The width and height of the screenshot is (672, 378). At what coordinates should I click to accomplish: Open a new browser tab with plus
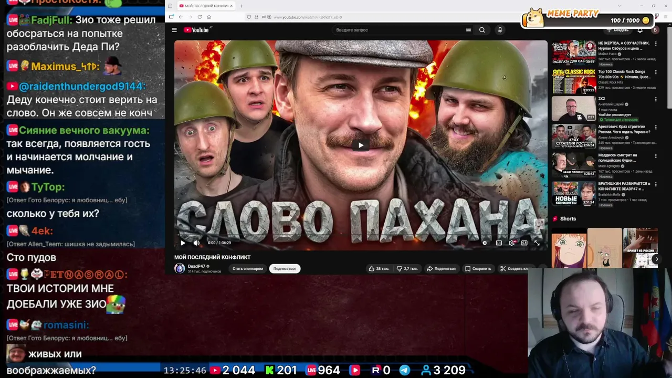coord(241,6)
